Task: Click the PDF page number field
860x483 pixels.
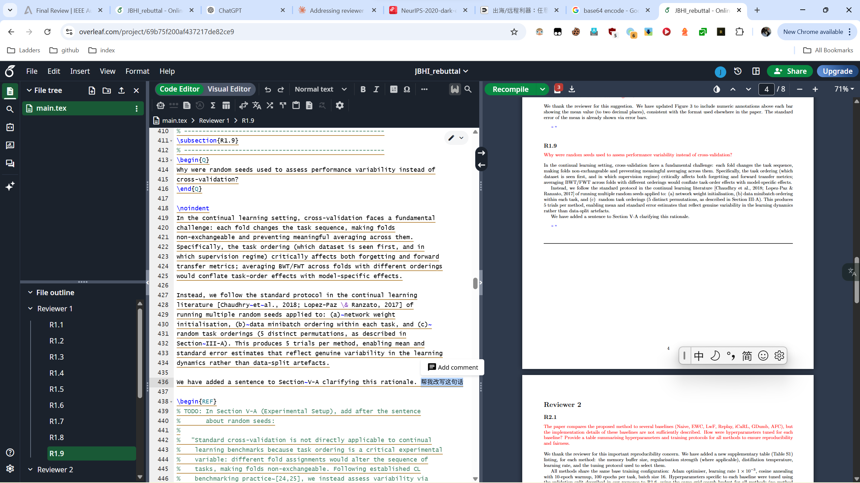Action: pyautogui.click(x=767, y=89)
